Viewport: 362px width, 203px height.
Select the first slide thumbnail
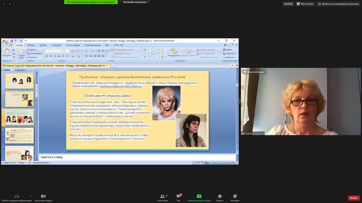tap(19, 81)
